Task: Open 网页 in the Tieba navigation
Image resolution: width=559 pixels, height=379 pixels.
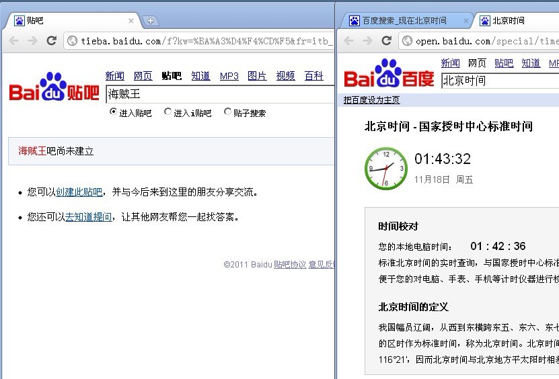Action: coord(143,76)
